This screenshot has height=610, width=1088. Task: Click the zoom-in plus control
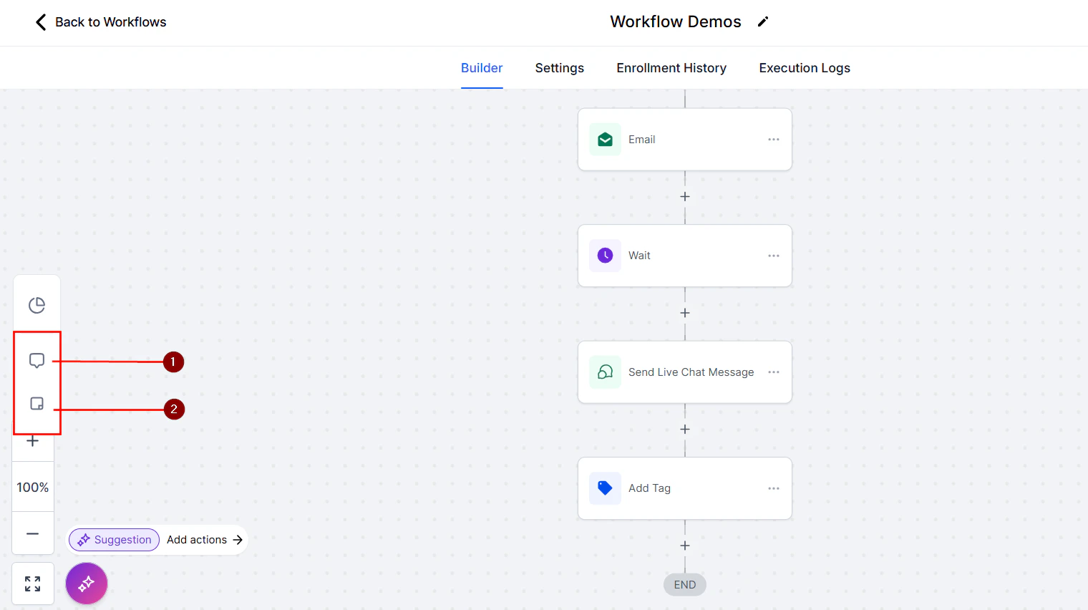[32, 440]
